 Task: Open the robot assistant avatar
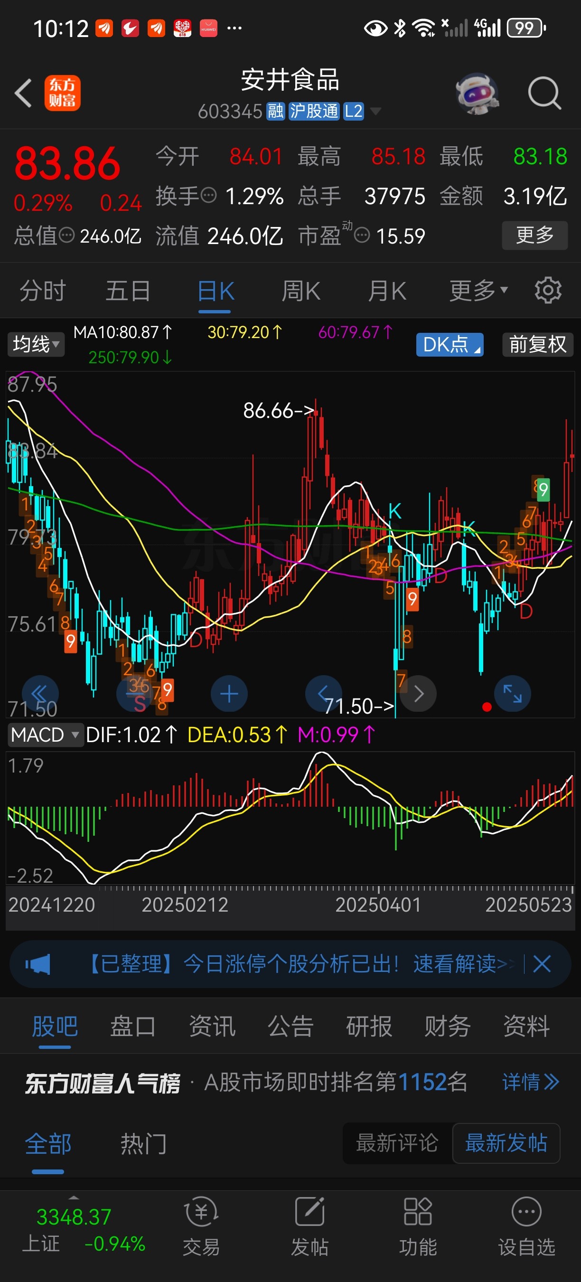[x=477, y=93]
